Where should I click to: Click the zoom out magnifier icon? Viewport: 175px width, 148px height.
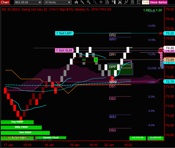click(95, 2)
